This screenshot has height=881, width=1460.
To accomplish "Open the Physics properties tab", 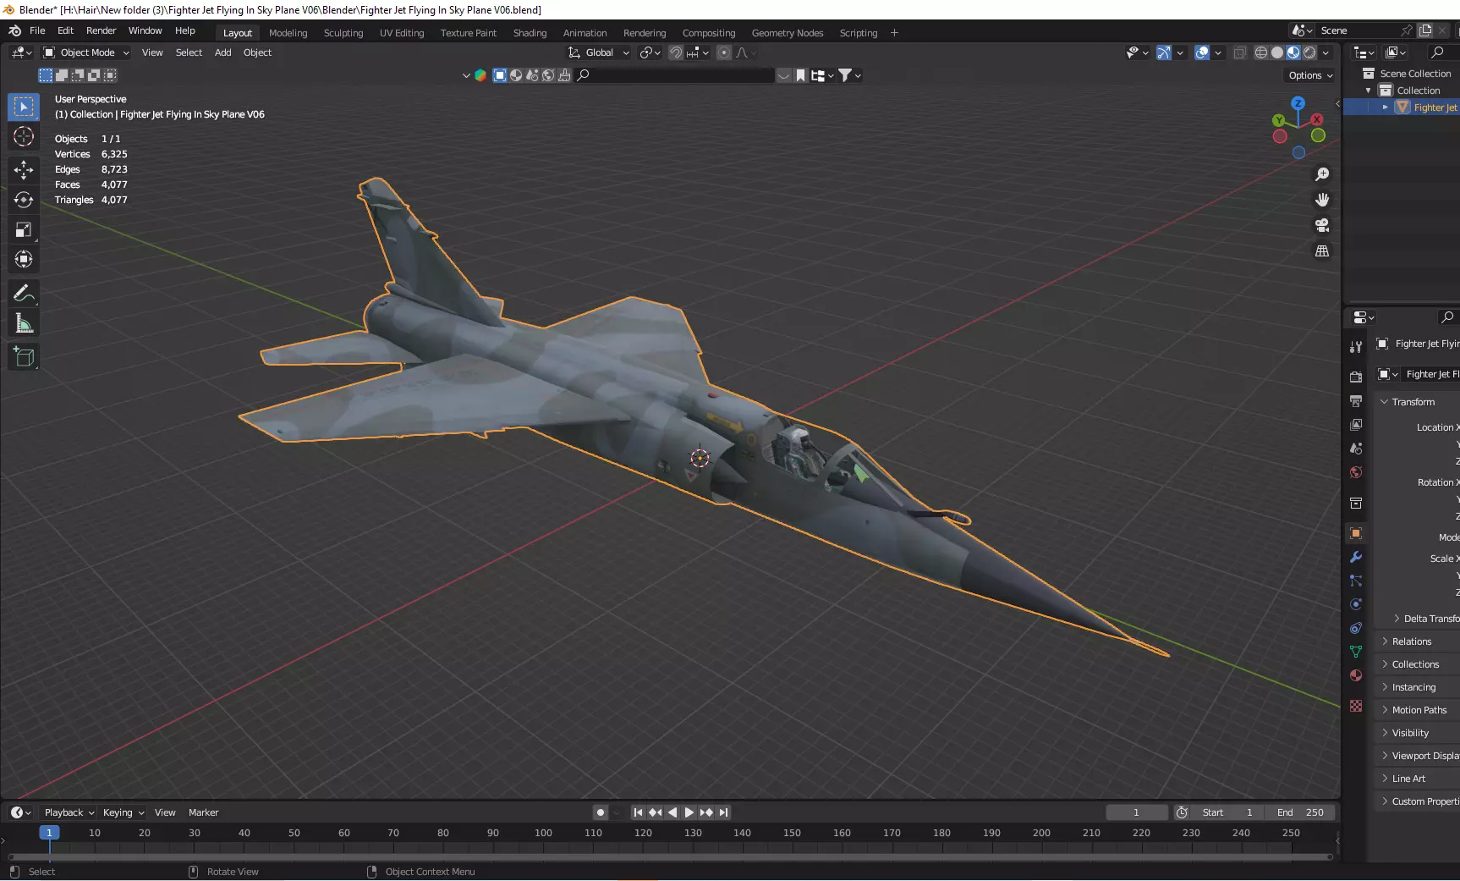I will click(x=1356, y=604).
